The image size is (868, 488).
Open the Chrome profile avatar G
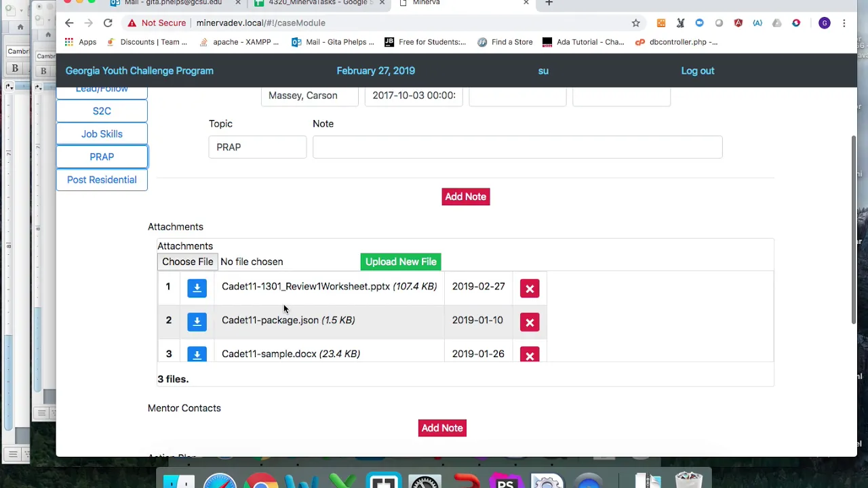[825, 23]
